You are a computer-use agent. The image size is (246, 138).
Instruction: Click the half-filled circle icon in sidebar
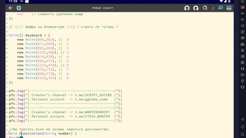[243, 69]
